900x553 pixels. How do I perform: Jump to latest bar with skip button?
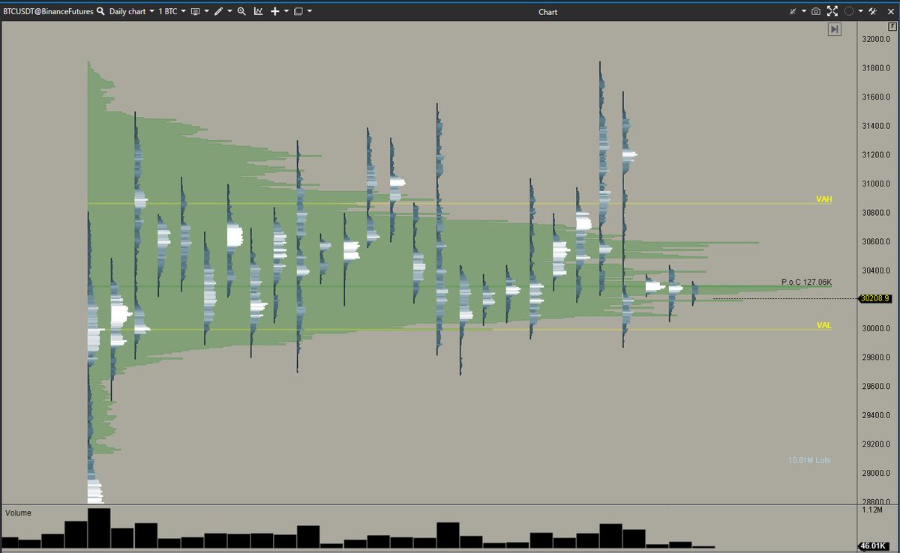[x=835, y=29]
